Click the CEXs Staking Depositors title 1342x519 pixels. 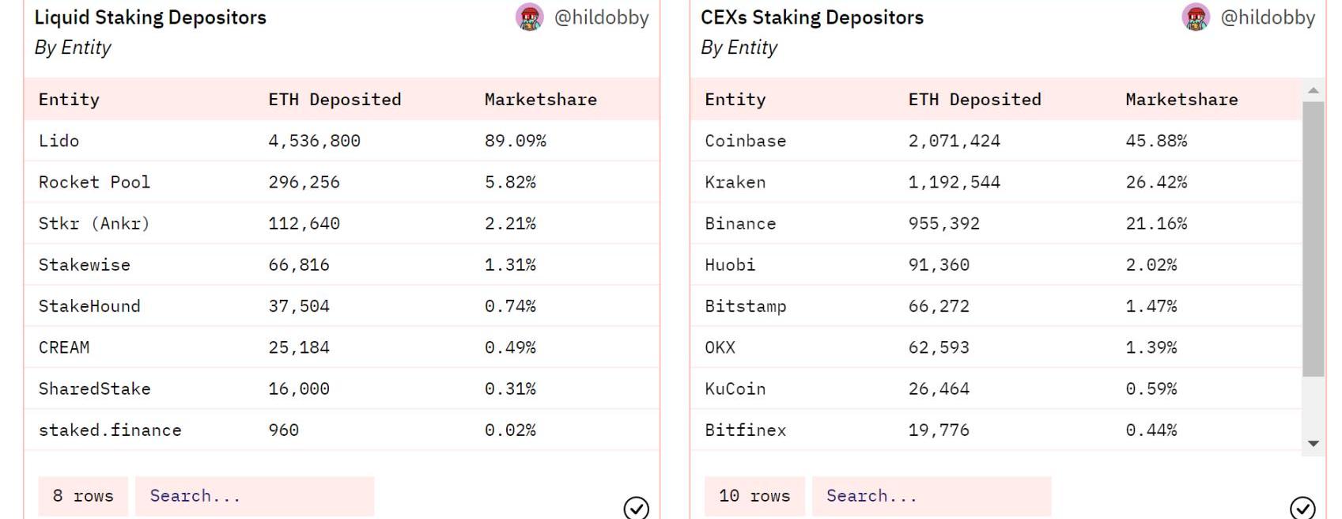click(x=812, y=17)
